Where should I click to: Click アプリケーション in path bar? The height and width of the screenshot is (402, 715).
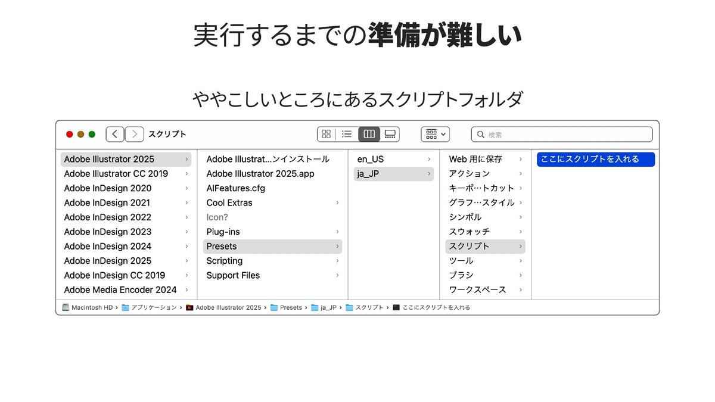point(149,307)
